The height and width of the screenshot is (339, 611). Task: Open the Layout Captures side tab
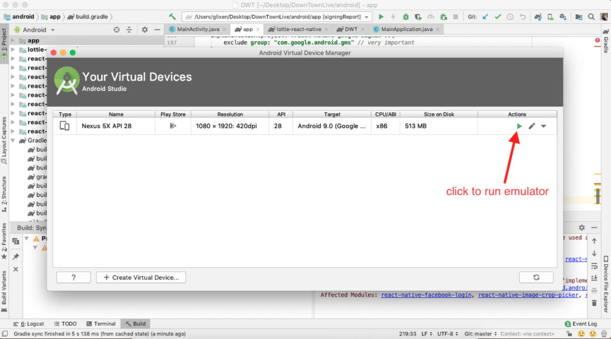tap(4, 140)
